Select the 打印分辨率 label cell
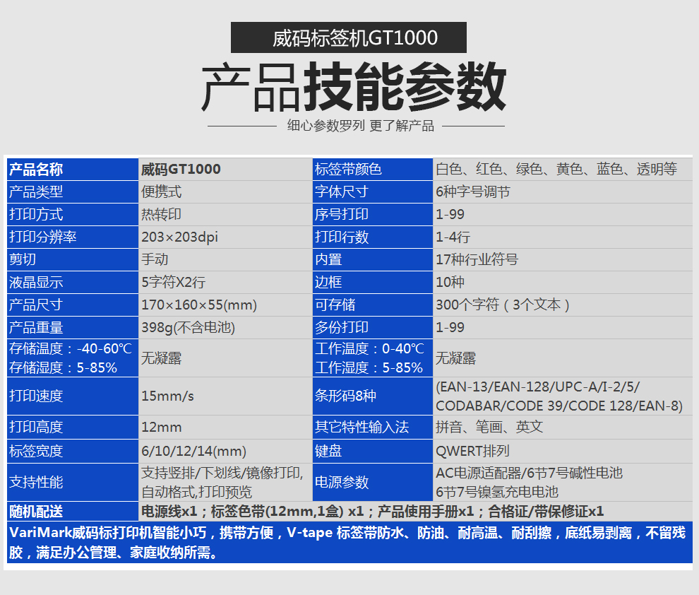This screenshot has width=699, height=595. [x=72, y=237]
